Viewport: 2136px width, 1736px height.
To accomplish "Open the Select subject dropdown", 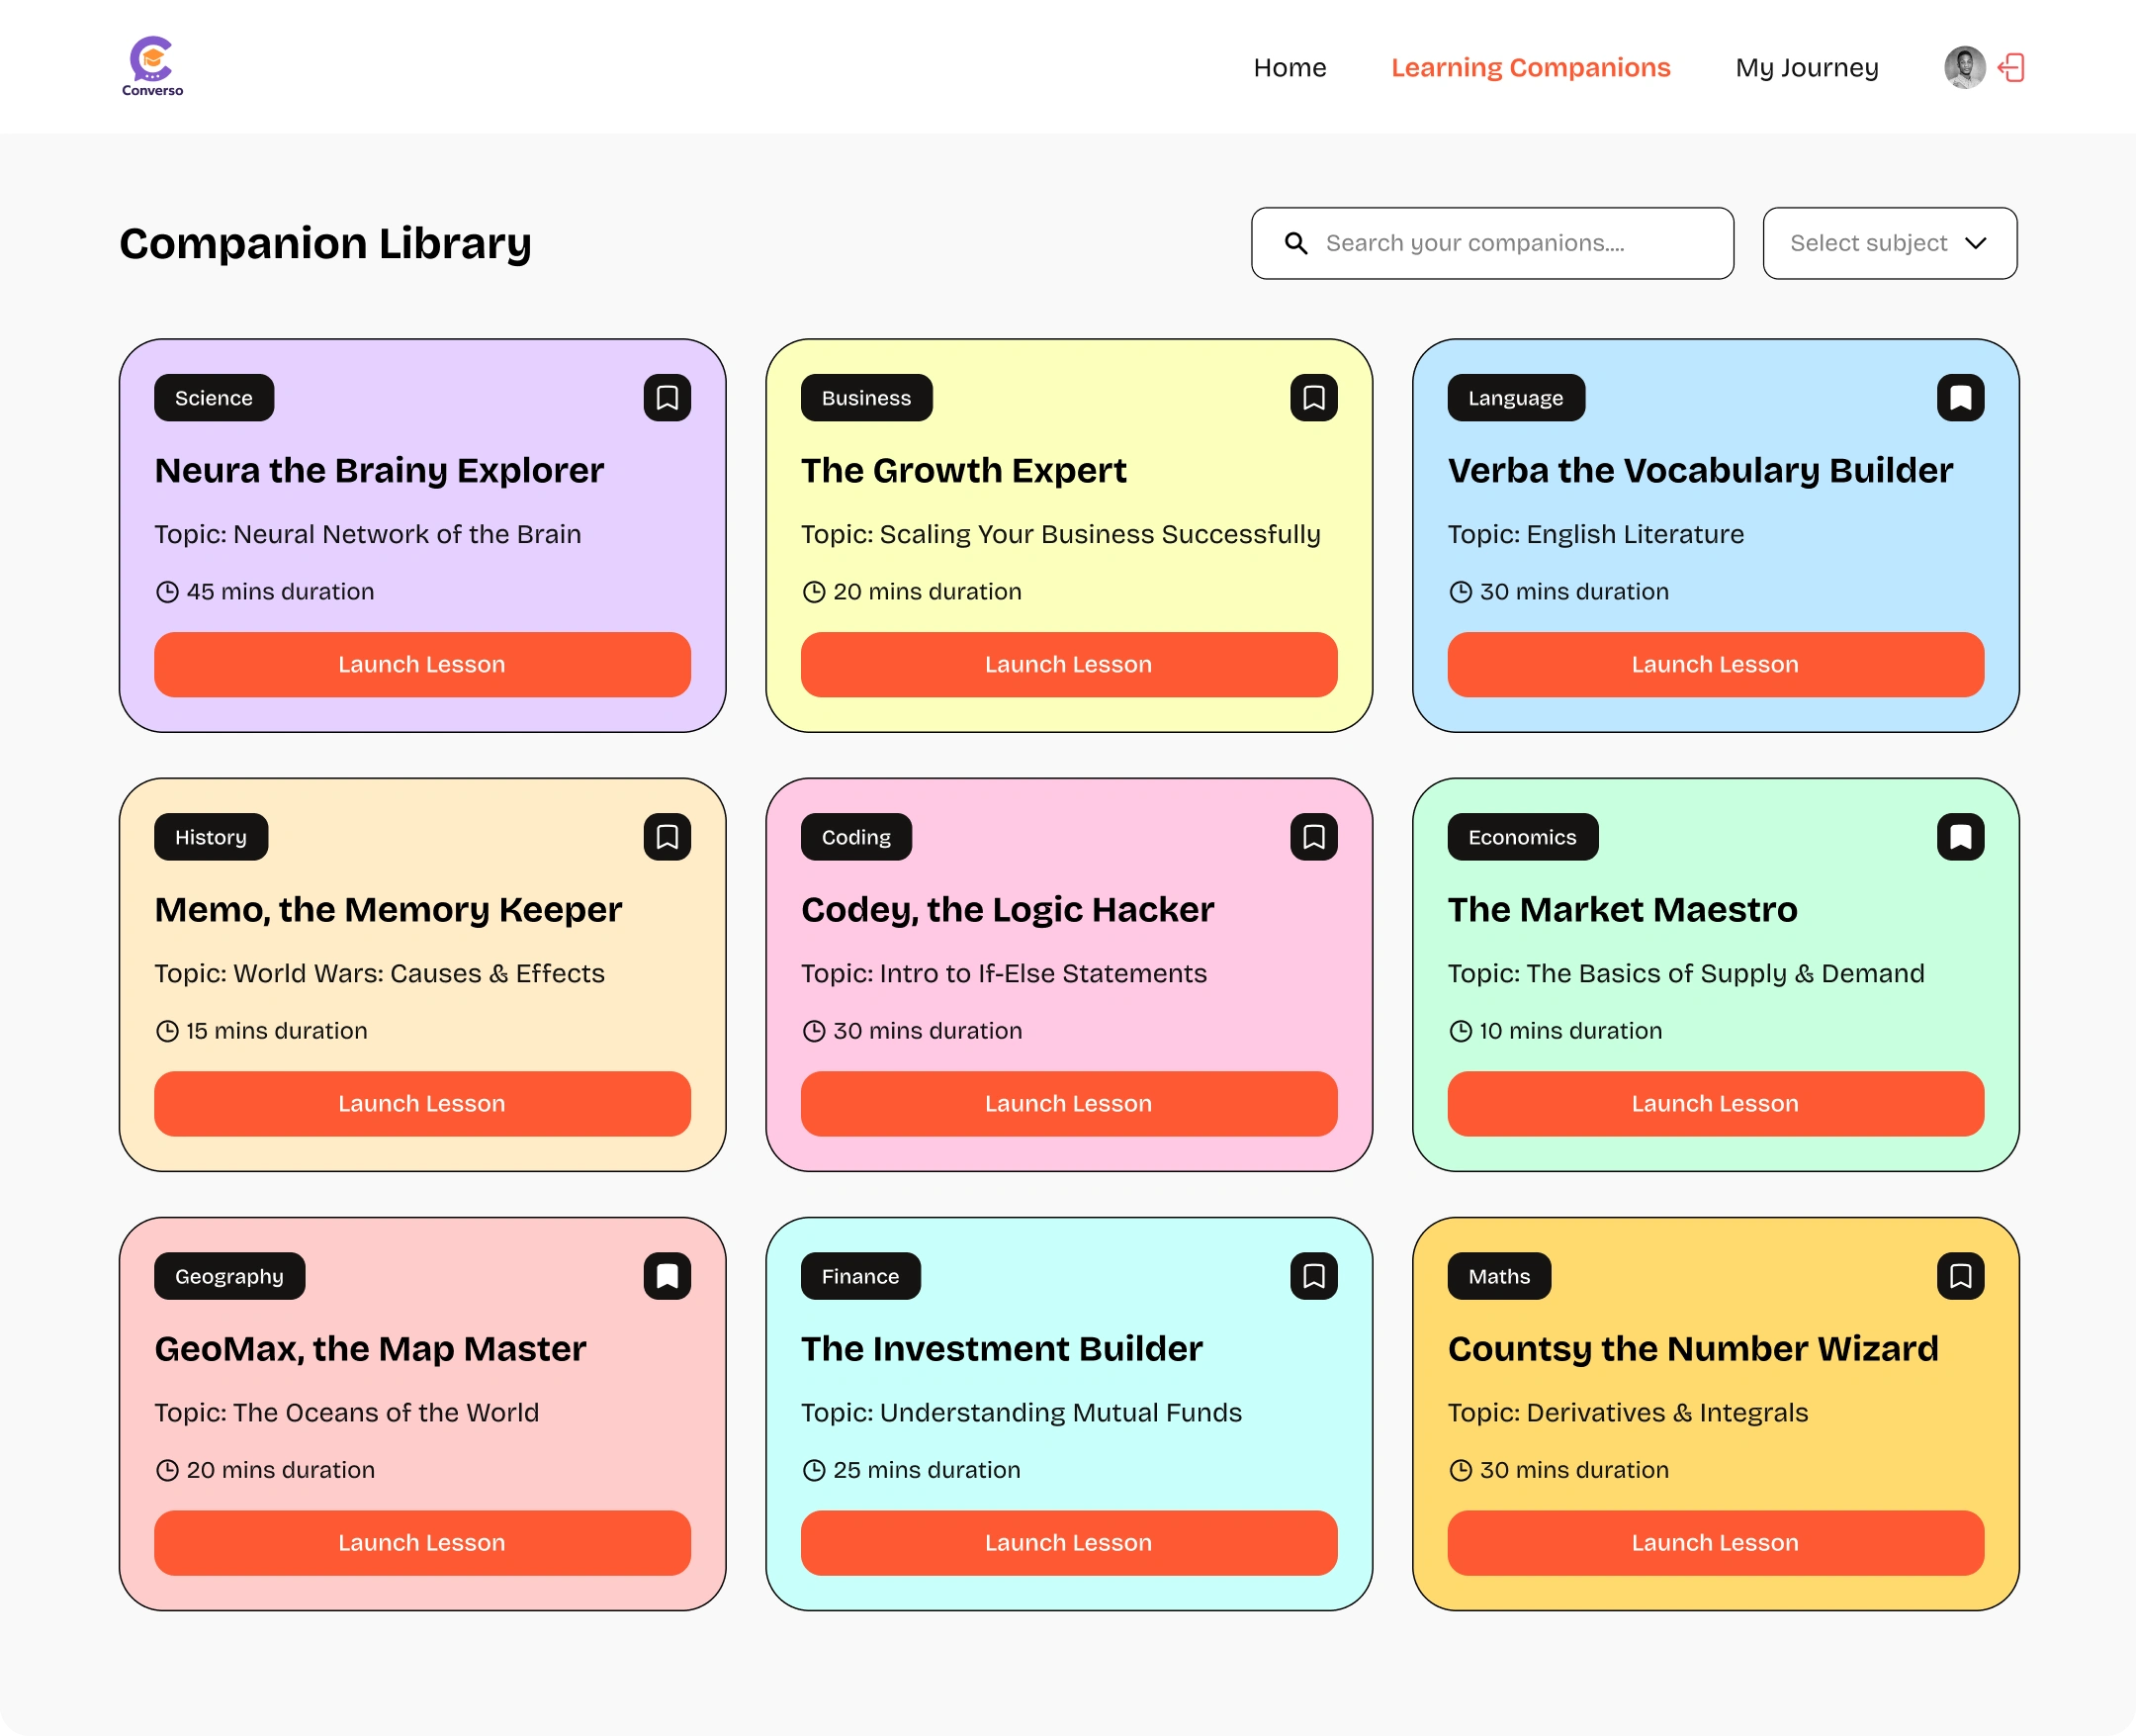I will (x=1889, y=243).
